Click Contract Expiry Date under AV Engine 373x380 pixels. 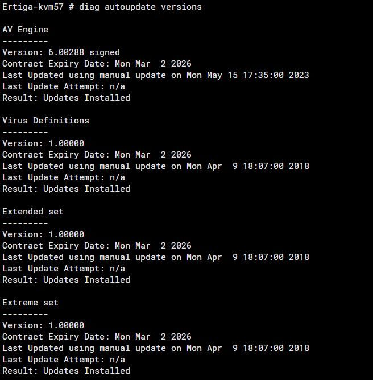click(97, 64)
